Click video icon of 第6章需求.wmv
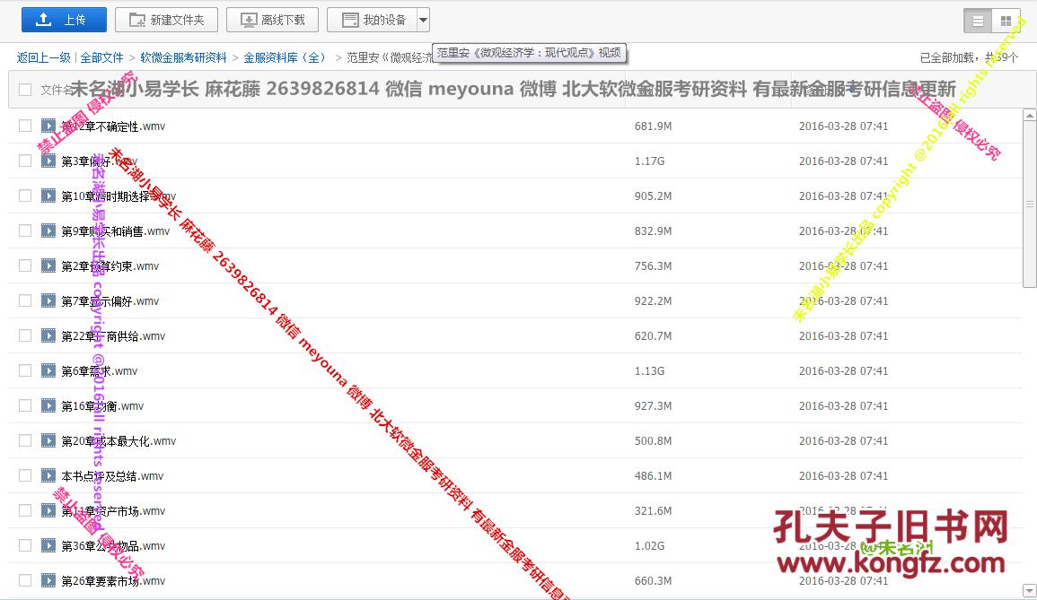The image size is (1037, 600). (48, 370)
